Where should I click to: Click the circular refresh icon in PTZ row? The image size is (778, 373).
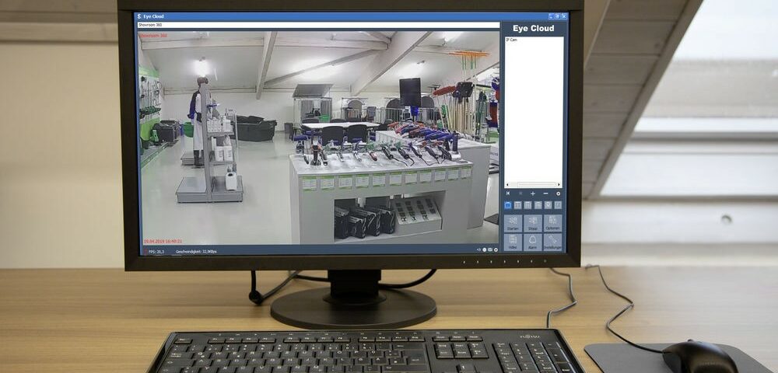[558, 193]
